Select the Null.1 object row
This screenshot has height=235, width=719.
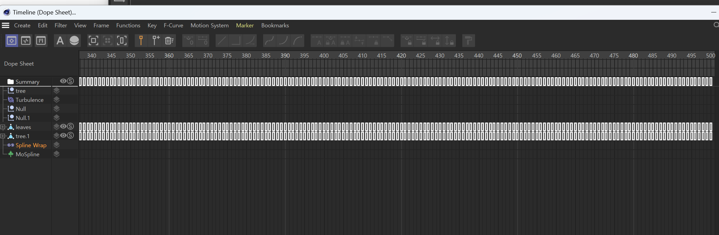pyautogui.click(x=26, y=118)
